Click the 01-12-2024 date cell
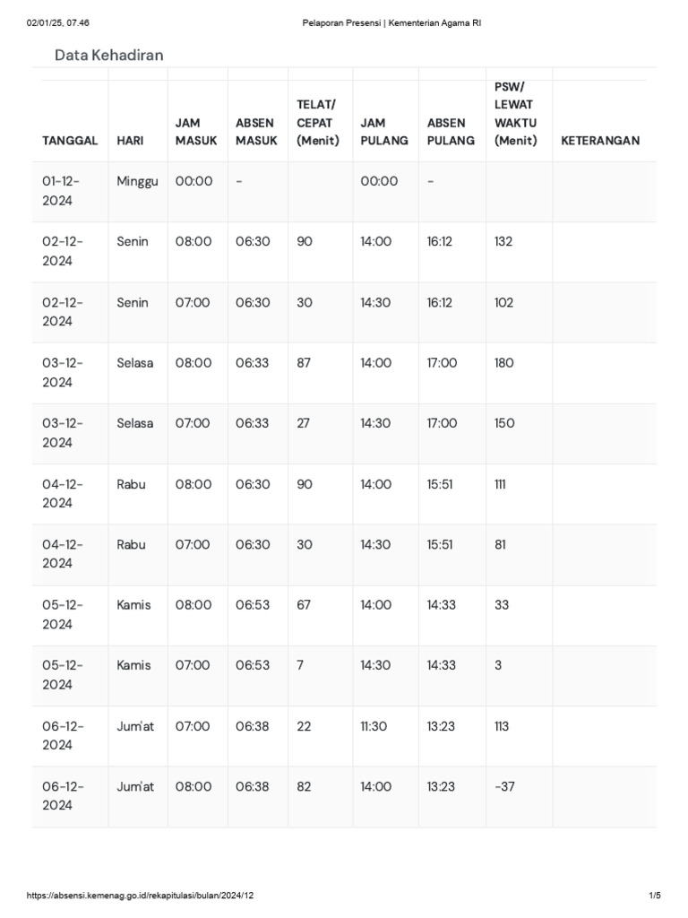688x918 pixels. (61, 191)
